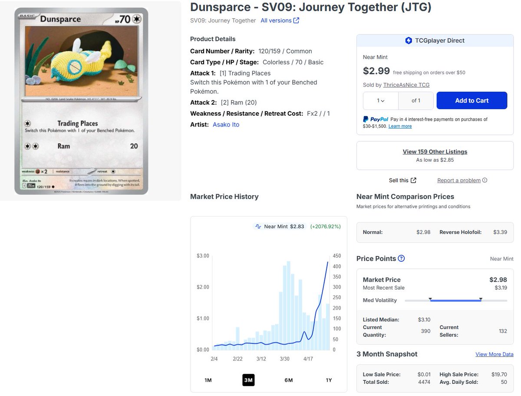Open artist Asako Ito link
This screenshot has width=521, height=396.
(x=226, y=125)
